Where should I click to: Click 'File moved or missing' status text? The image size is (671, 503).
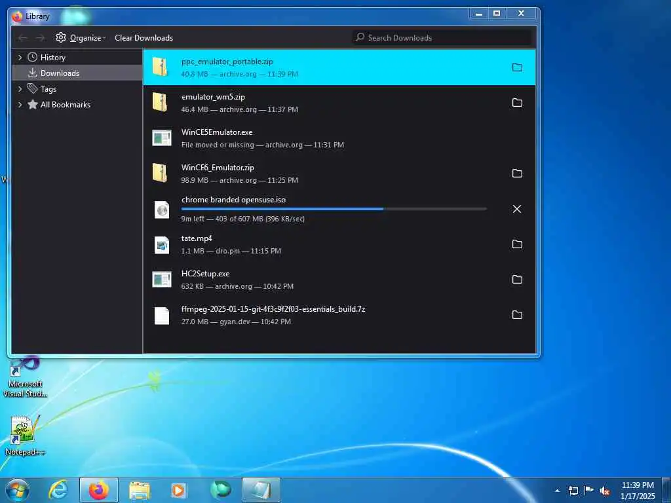coord(218,145)
